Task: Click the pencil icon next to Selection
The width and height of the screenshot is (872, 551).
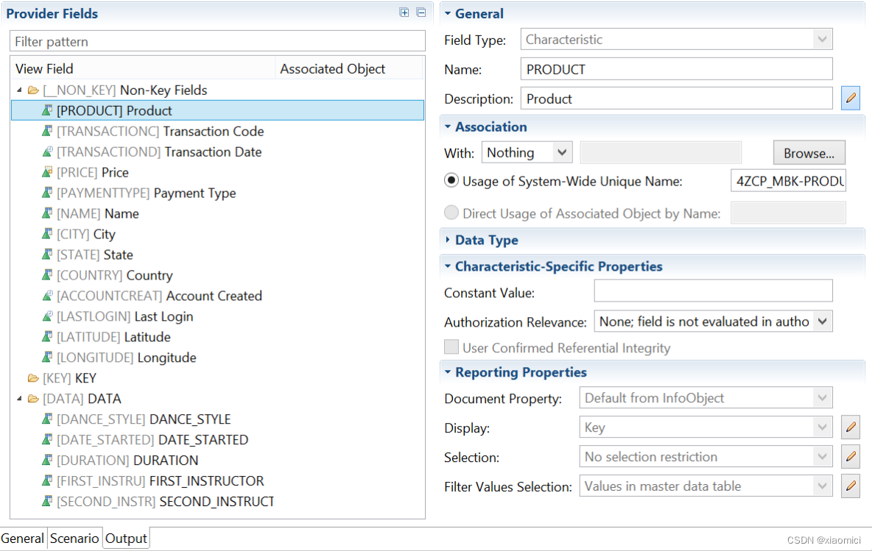Action: pyautogui.click(x=851, y=456)
